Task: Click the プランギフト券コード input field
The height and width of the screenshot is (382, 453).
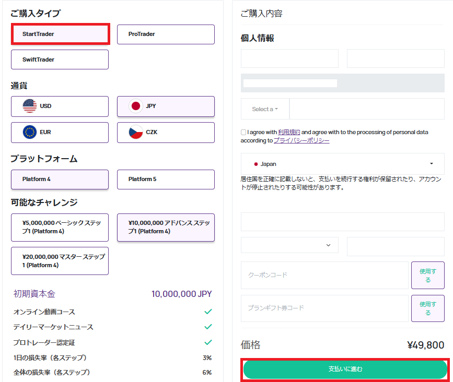Action: pos(324,308)
